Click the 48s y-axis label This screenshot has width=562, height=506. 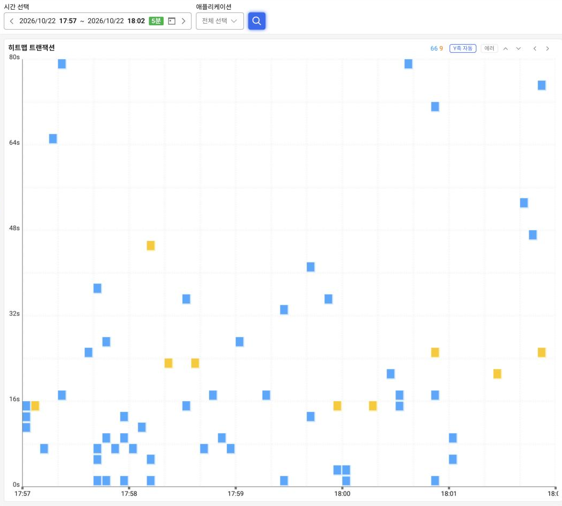tap(15, 228)
